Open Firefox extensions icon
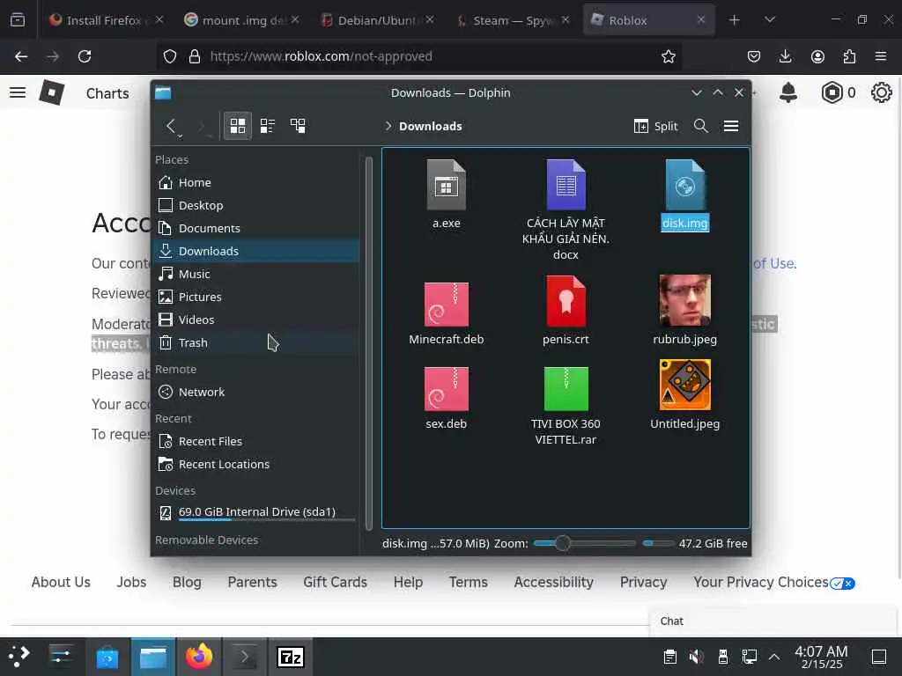The image size is (902, 676). pos(849,56)
